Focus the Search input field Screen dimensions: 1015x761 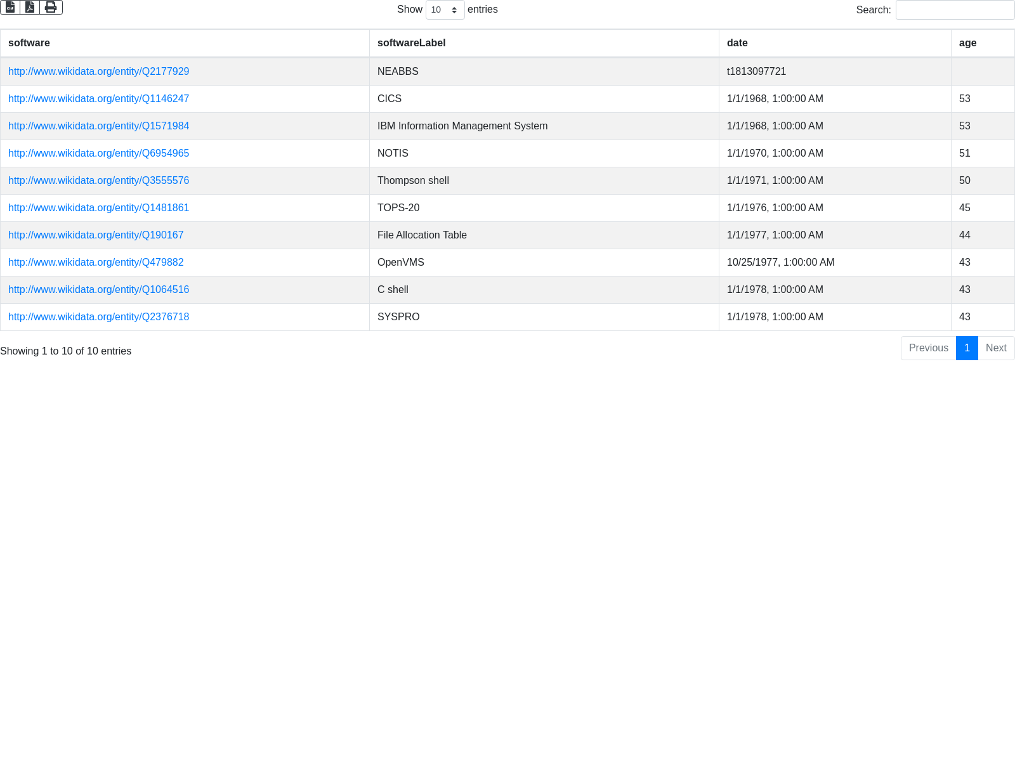point(955,10)
